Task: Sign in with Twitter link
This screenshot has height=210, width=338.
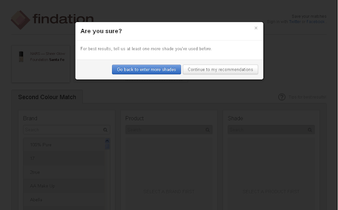Action: point(295,22)
